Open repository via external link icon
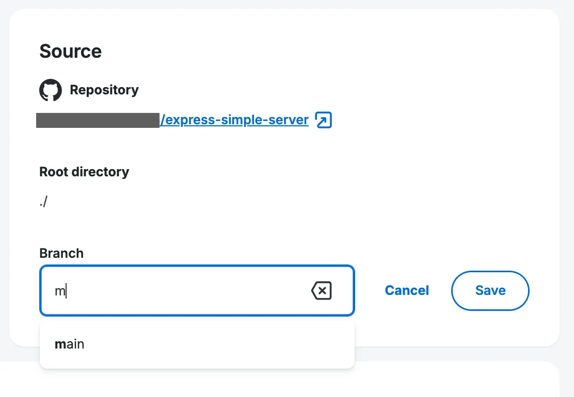This screenshot has height=397, width=574. point(323,121)
